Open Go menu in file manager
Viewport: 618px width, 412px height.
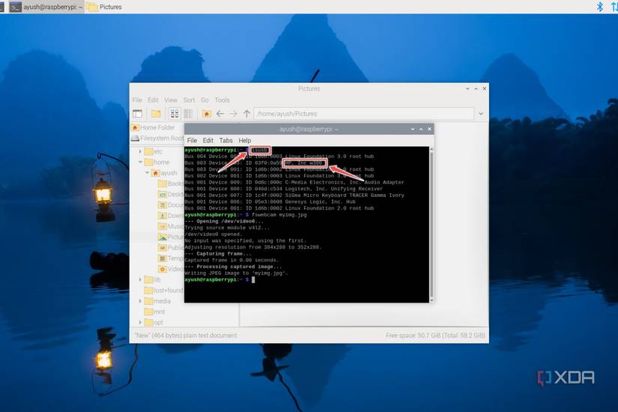point(205,100)
